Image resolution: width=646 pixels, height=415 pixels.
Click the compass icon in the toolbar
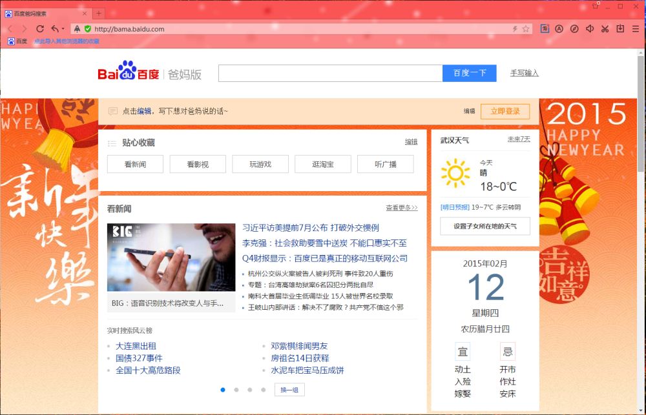tap(575, 28)
